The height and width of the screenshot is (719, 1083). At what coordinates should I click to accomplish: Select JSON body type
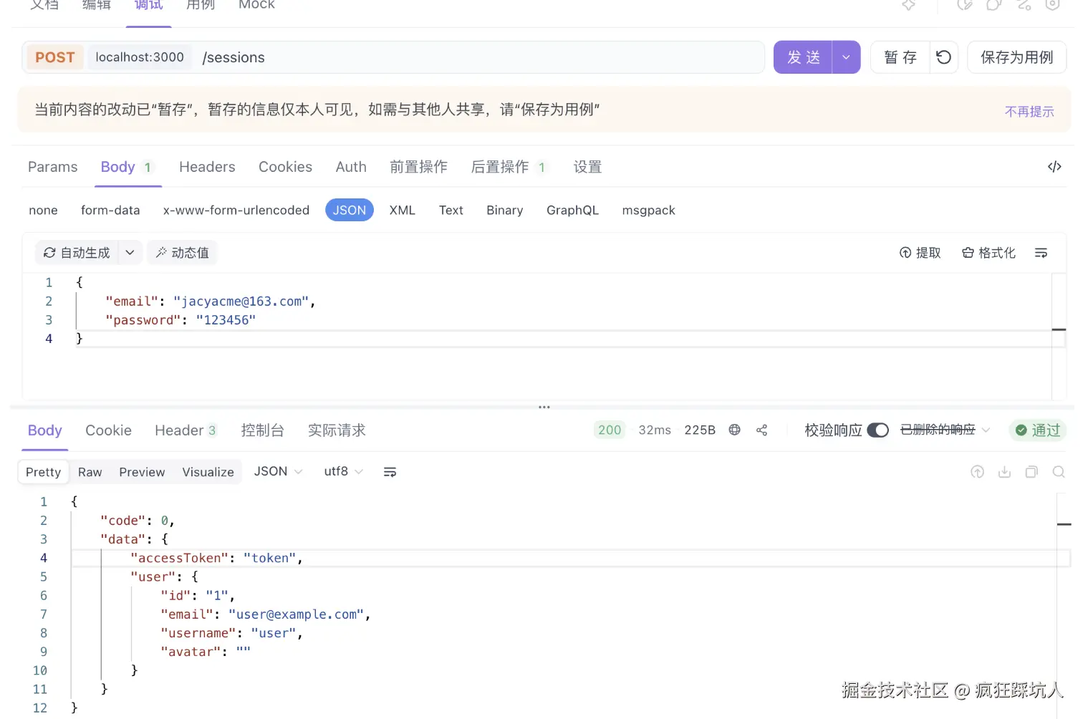click(350, 210)
